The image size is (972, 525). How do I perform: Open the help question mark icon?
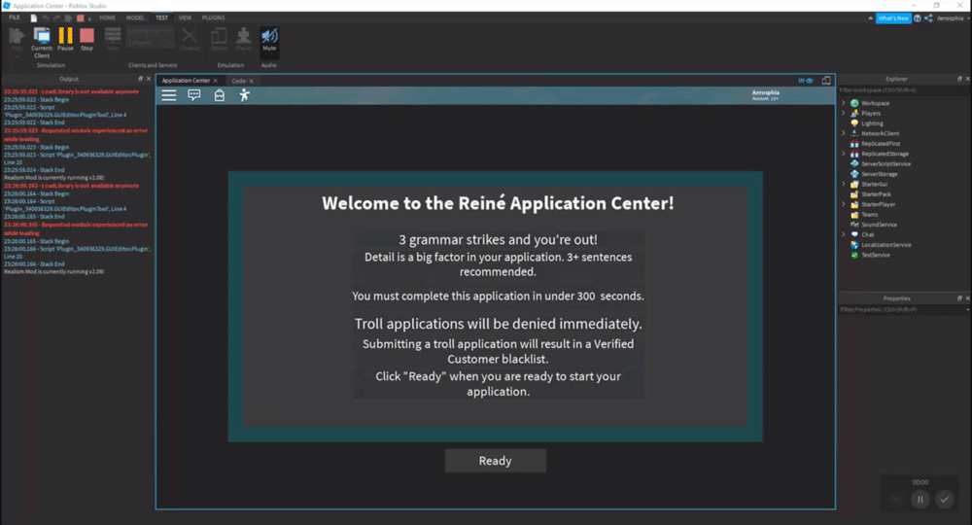(x=918, y=18)
